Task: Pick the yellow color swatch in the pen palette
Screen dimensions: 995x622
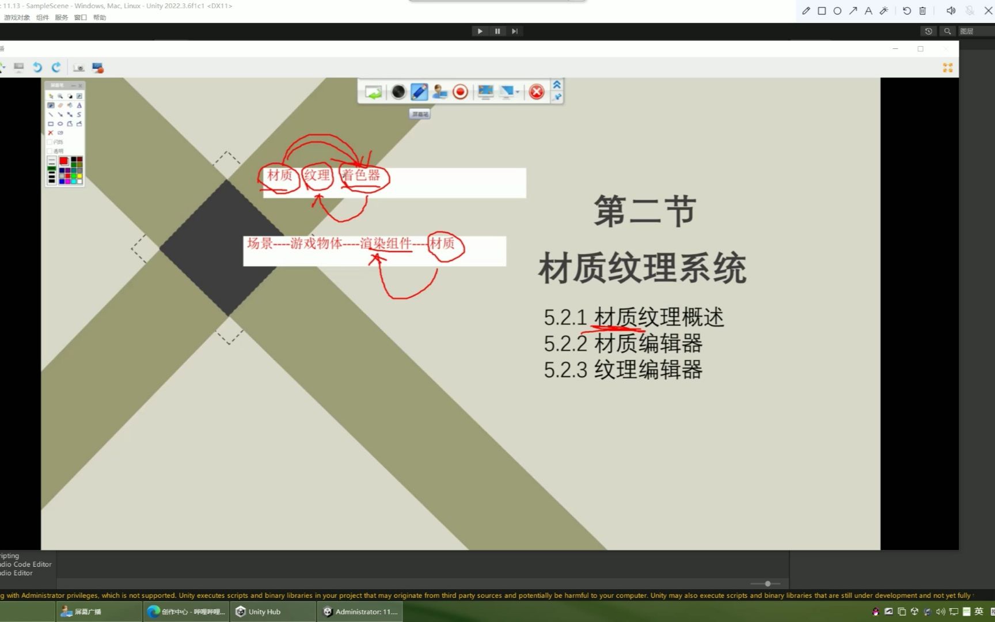Action: [79, 176]
